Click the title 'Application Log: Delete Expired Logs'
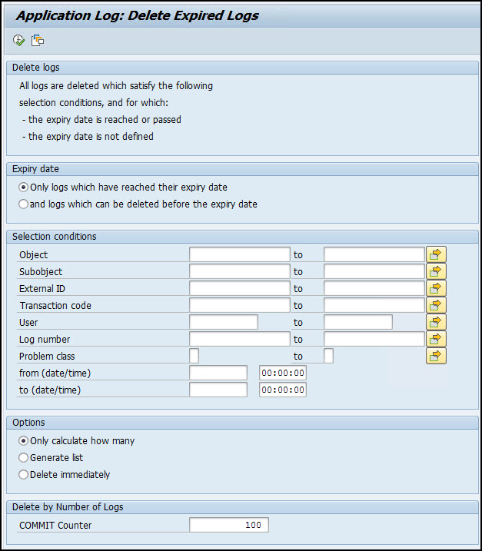 point(138,15)
